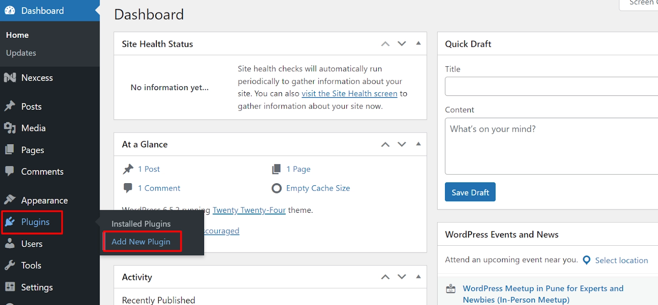Open Dashboard in the sidebar menu
The image size is (658, 305).
tap(50, 11)
